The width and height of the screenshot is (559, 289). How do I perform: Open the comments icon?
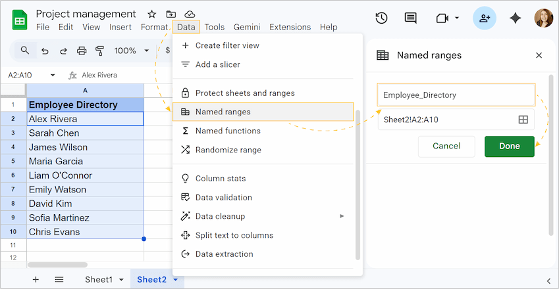[x=410, y=18]
